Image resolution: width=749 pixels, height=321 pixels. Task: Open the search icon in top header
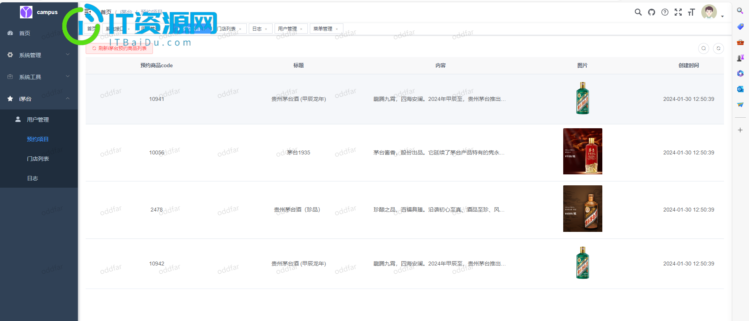(x=638, y=12)
